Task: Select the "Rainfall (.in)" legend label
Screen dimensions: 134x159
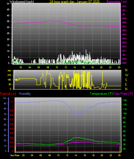Action: [x=8, y=94]
